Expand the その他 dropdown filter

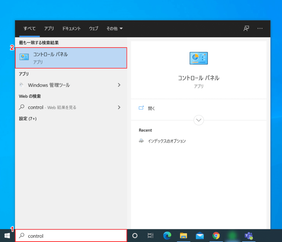[x=115, y=28]
